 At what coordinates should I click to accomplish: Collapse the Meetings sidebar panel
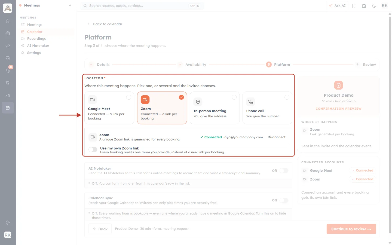(x=70, y=5)
